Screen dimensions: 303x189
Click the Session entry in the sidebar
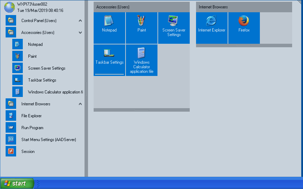pos(28,152)
